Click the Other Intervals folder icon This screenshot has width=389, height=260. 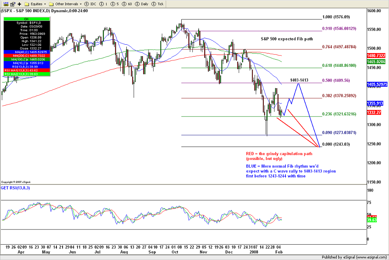(51, 4)
